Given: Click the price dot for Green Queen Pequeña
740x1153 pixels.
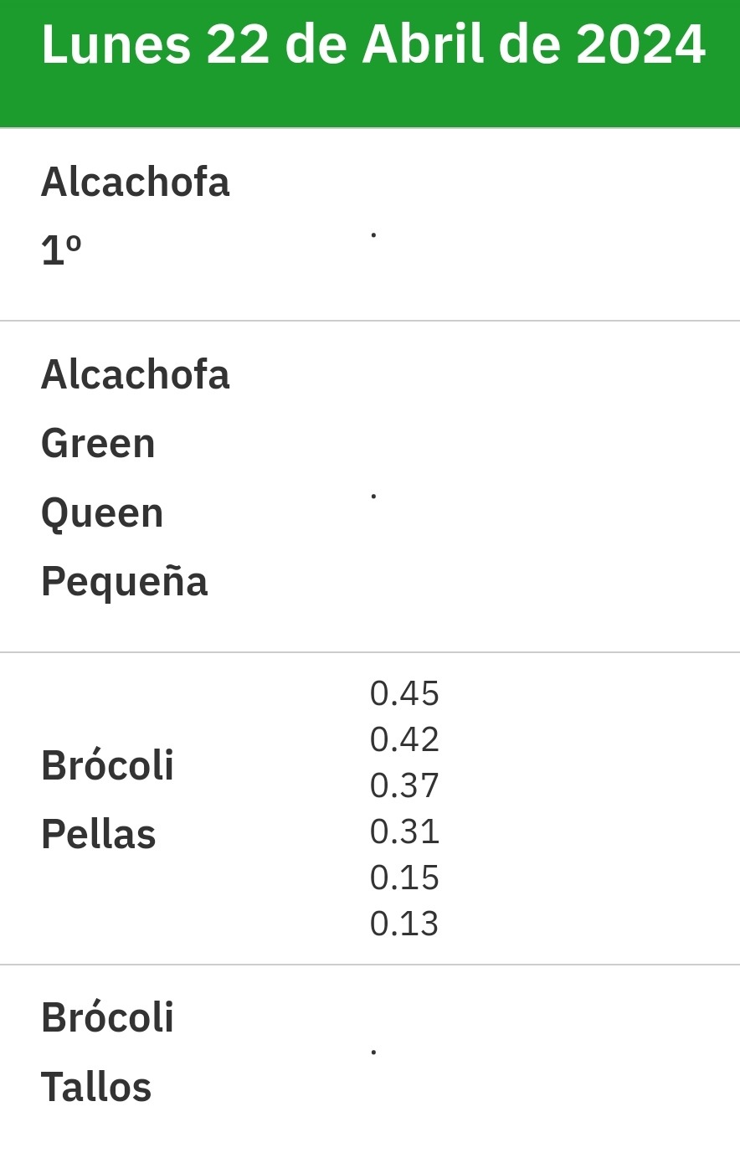Looking at the screenshot, I should [x=373, y=497].
